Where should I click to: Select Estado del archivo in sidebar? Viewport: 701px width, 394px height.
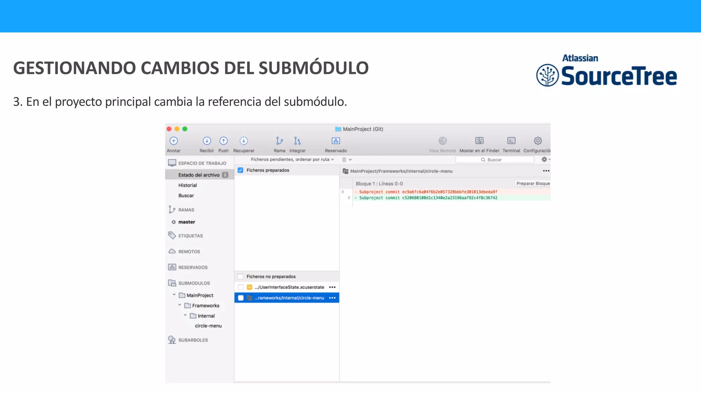pos(200,175)
